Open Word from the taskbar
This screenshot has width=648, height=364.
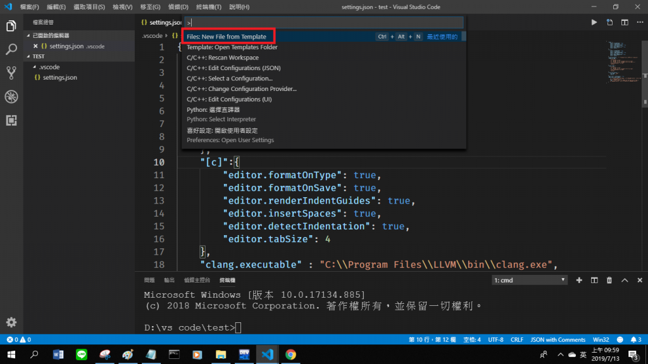coord(58,355)
